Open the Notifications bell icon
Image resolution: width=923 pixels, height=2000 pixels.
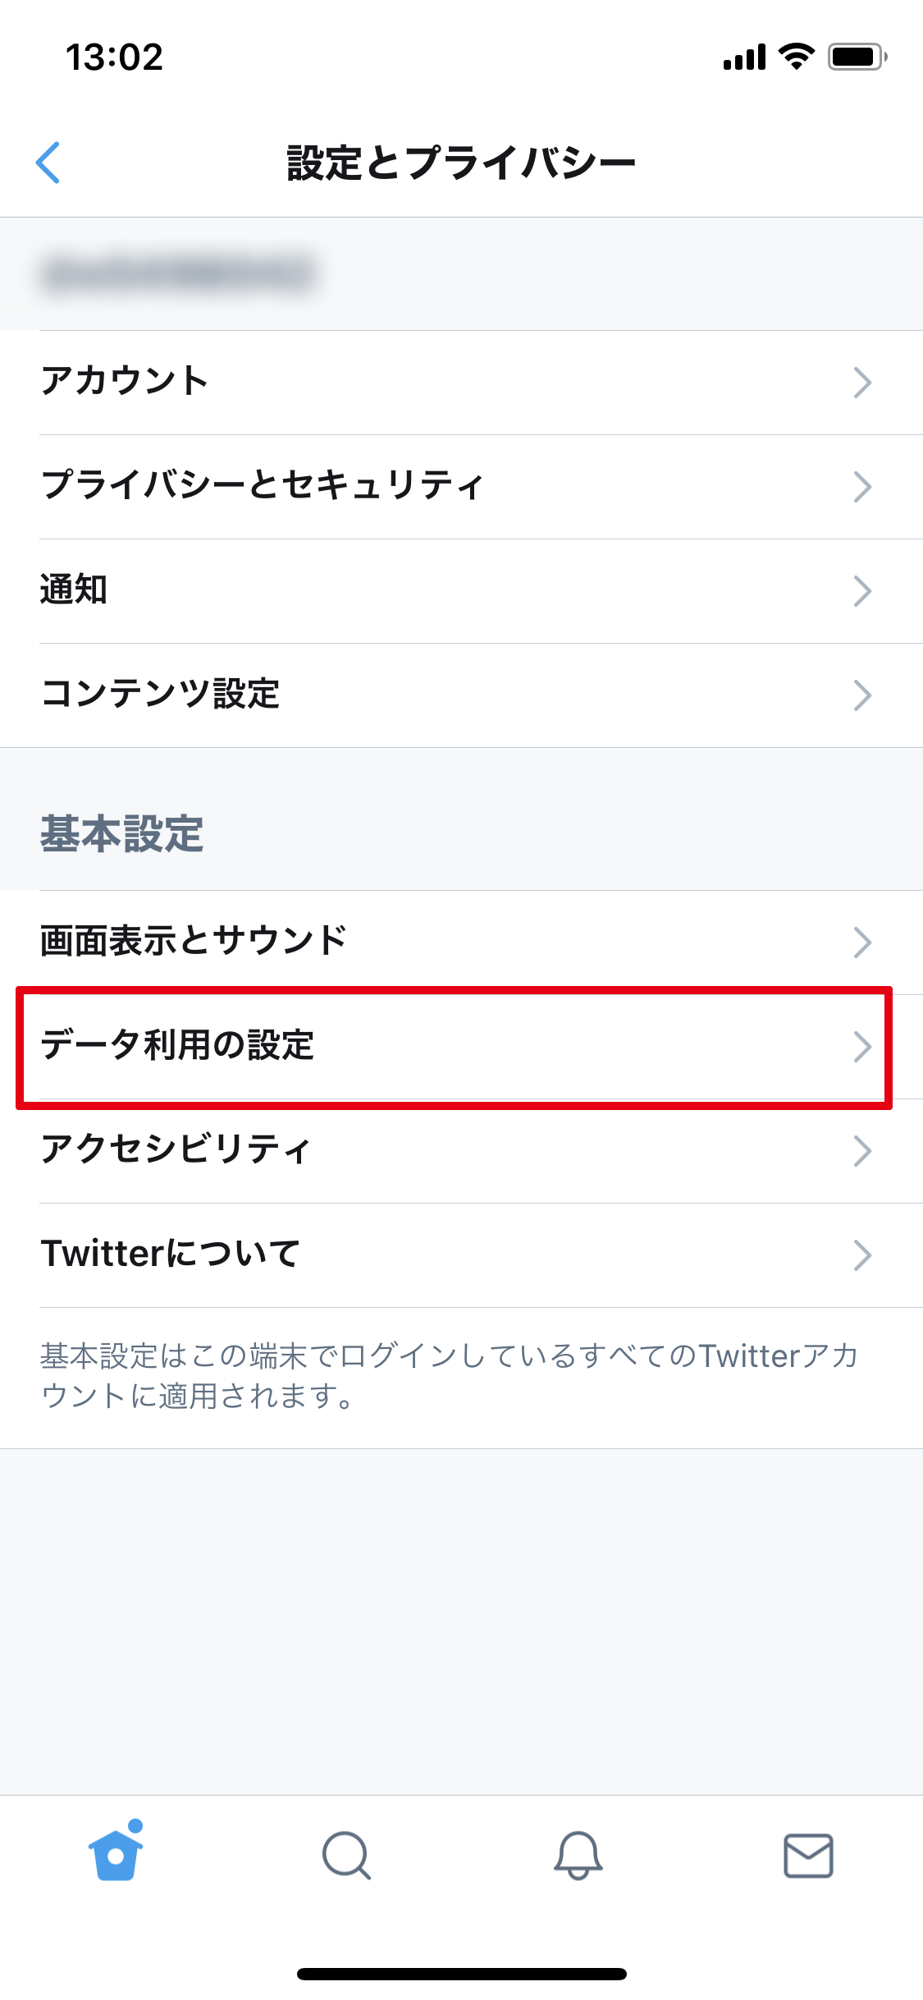tap(578, 1855)
